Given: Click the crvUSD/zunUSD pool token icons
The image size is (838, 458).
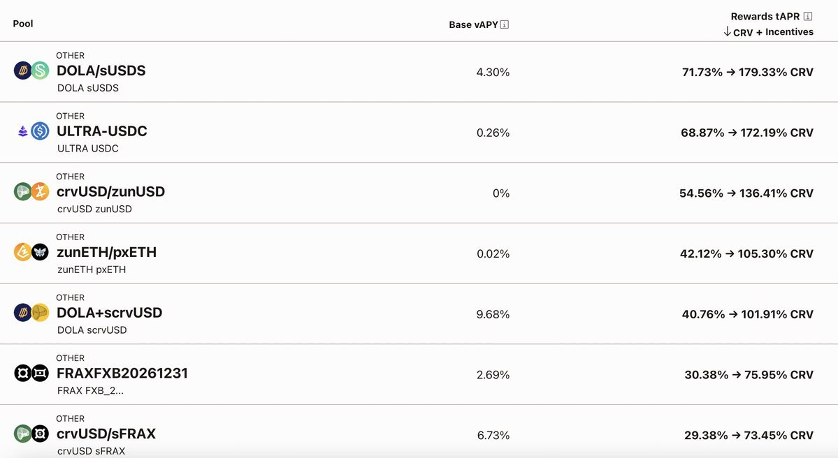Looking at the screenshot, I should point(32,191).
